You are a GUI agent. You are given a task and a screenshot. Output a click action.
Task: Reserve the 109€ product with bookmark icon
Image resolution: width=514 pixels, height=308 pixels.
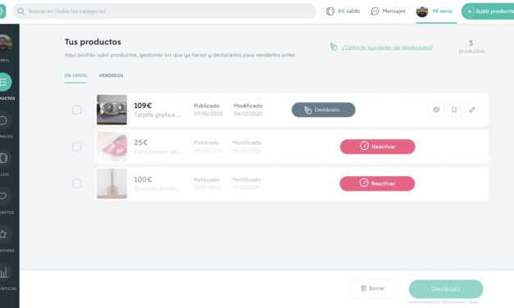pos(454,110)
